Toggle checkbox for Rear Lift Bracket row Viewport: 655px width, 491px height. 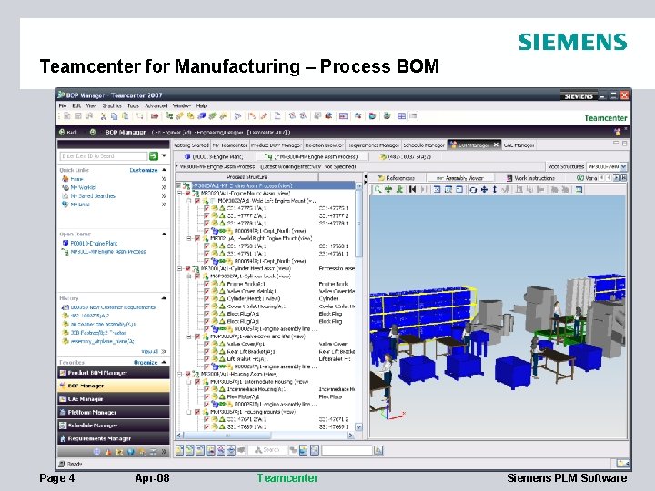click(x=207, y=352)
